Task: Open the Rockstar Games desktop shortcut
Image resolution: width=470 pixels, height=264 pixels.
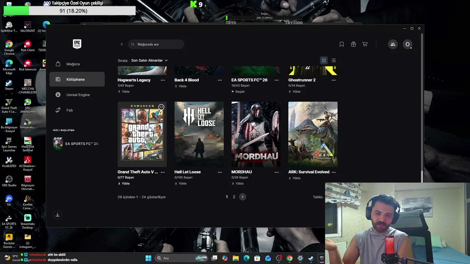Action: coord(9,241)
